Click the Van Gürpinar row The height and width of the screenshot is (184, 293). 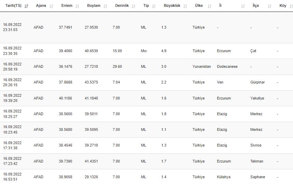(146, 82)
